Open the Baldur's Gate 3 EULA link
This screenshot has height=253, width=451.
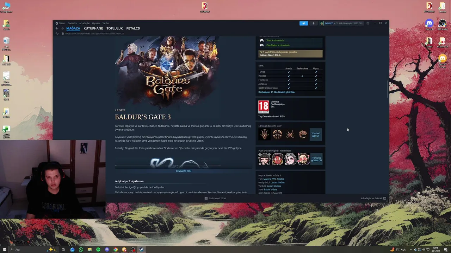coord(270,55)
